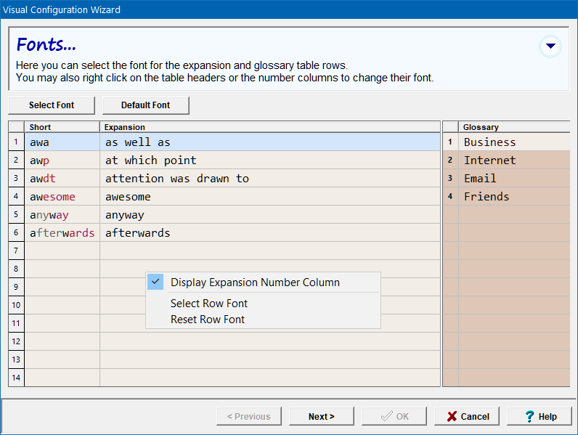The height and width of the screenshot is (435, 578).
Task: Select the Email glossary entry
Action: pos(513,179)
